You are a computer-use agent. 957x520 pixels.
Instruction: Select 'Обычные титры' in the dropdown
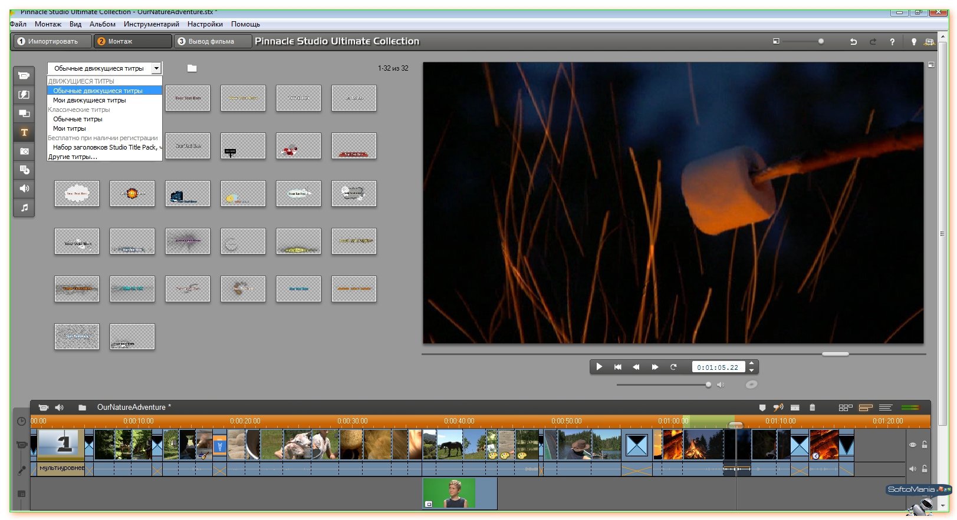click(x=104, y=119)
